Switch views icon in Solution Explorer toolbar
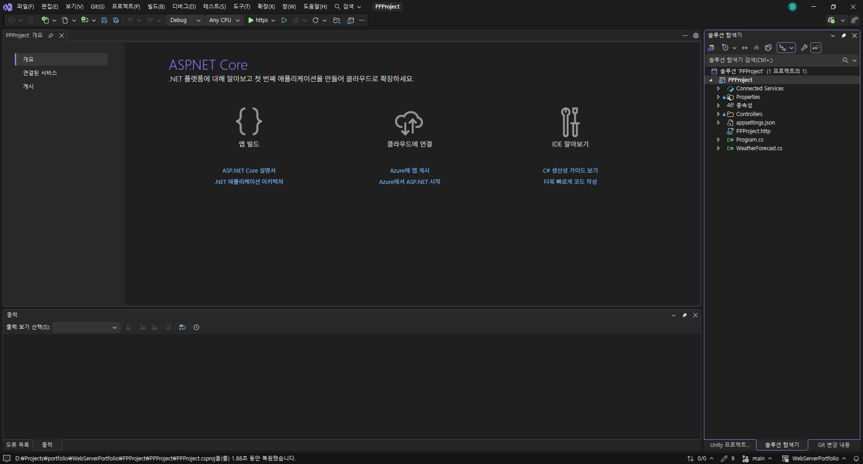 pos(711,48)
